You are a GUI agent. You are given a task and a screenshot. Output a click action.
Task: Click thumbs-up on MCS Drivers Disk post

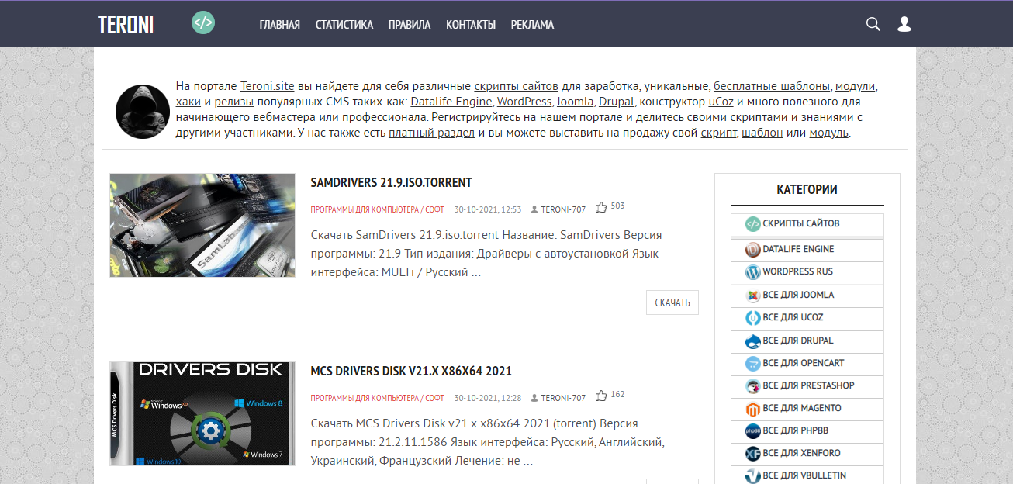601,396
